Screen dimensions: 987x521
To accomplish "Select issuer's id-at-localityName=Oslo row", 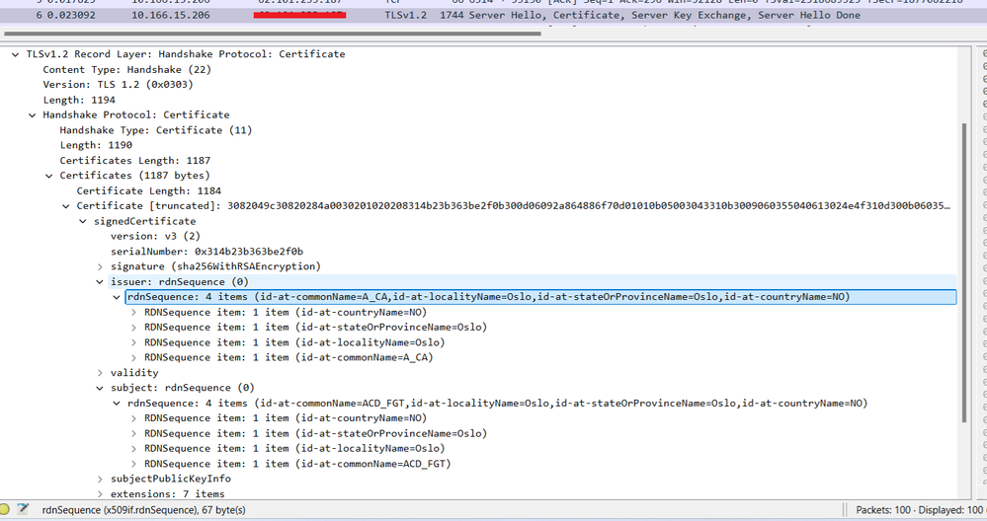I will [x=294, y=342].
